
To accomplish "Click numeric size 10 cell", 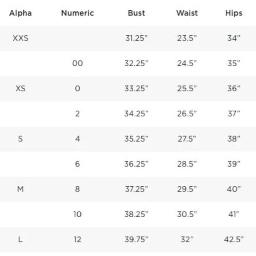I will [78, 214].
